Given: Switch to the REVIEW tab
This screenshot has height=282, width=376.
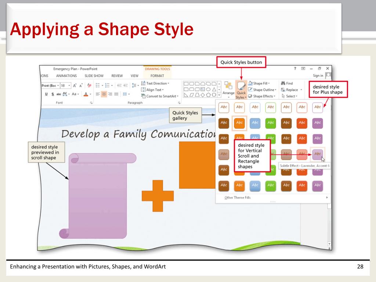Looking at the screenshot, I should [117, 76].
